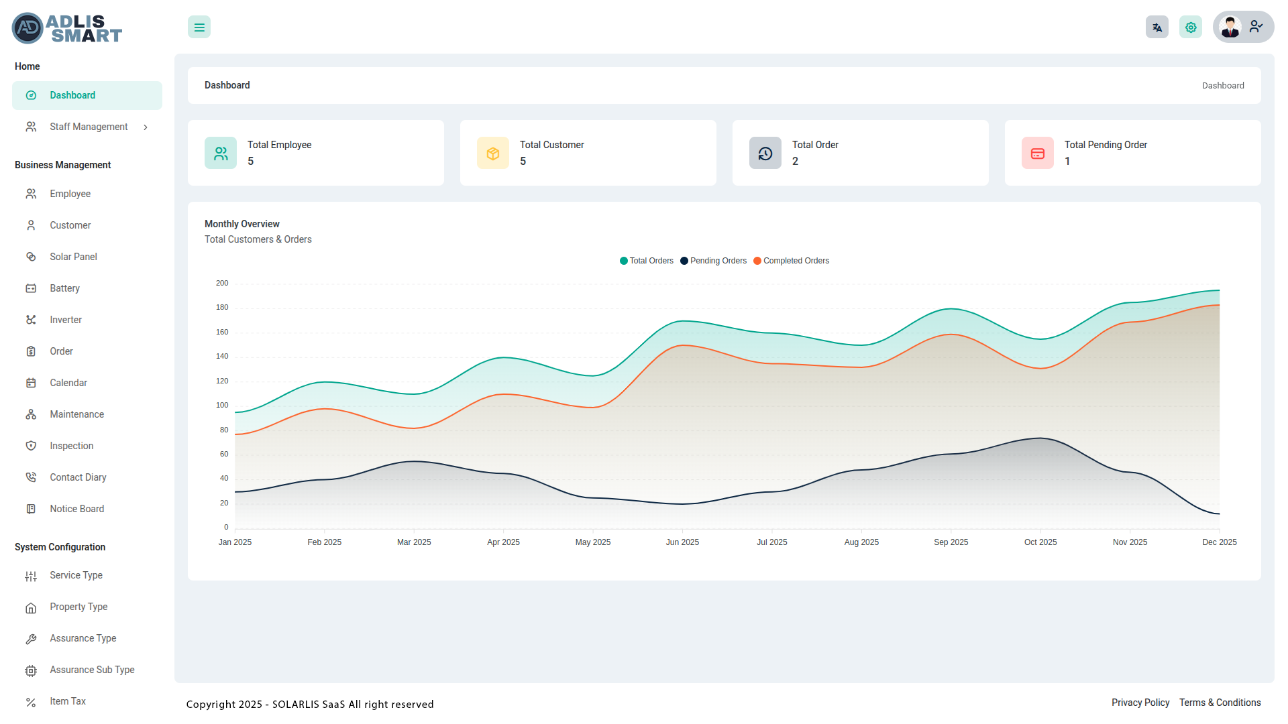This screenshot has width=1288, height=724.
Task: Click the Completed Orders orange legend dot
Action: (x=757, y=261)
